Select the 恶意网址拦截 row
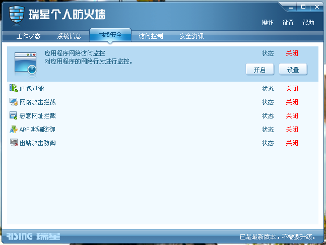Screen dimensions: 326x245 pyautogui.click(x=163, y=115)
